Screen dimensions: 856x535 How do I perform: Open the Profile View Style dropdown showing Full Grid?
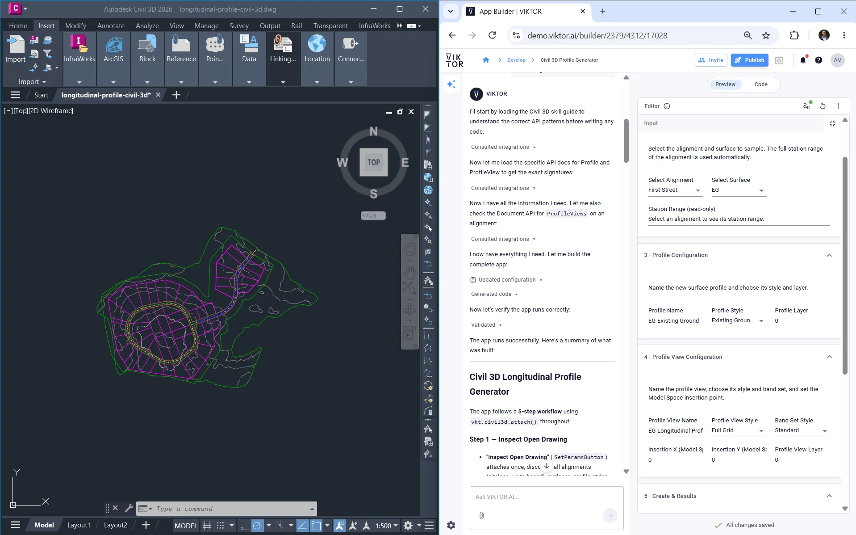tap(739, 430)
